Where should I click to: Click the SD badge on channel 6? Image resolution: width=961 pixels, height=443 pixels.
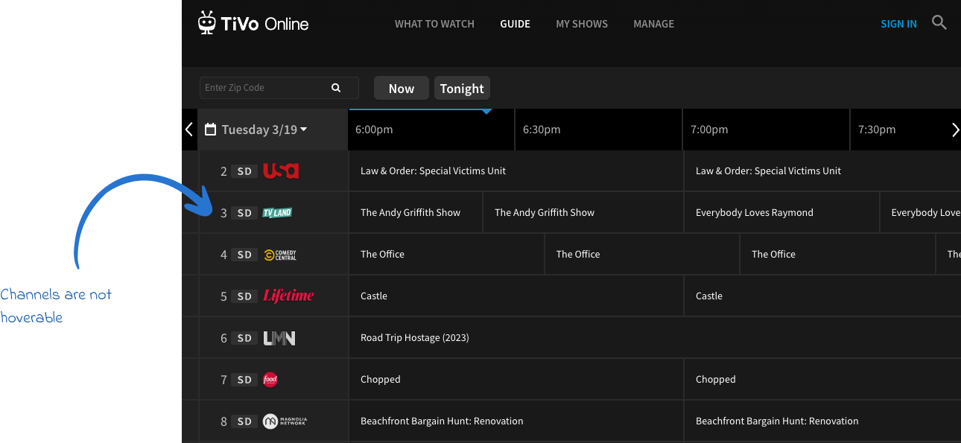[244, 338]
